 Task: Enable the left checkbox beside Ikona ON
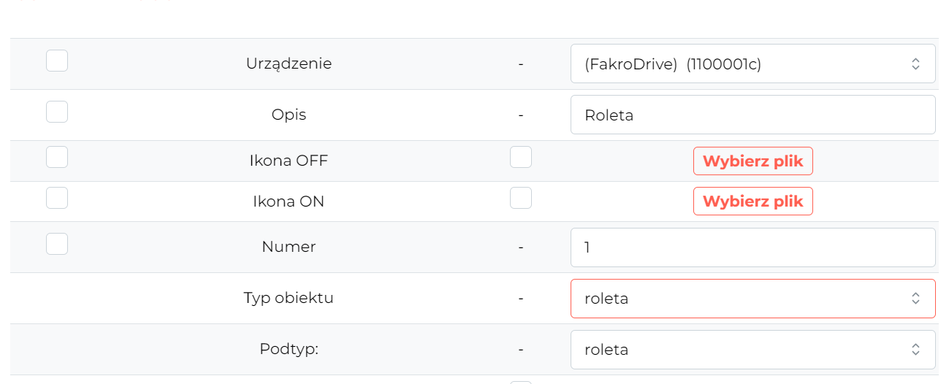(x=57, y=198)
